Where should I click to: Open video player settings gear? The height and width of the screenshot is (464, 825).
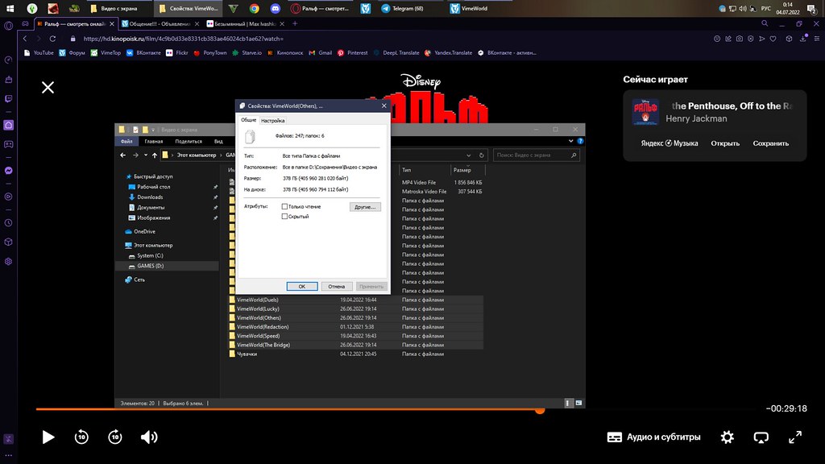coord(728,437)
